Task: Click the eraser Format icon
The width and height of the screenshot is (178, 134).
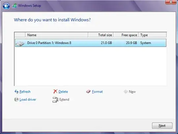Action: 88,91
